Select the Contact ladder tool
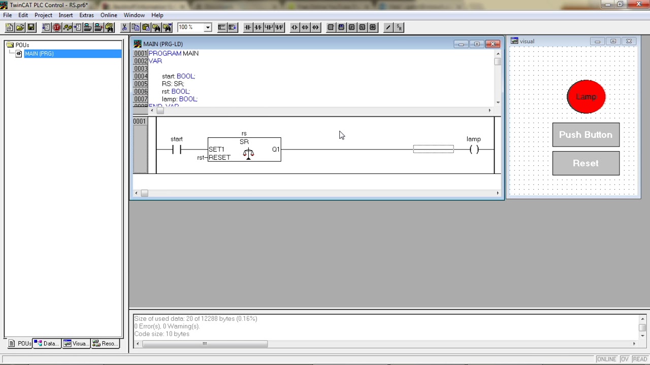The image size is (650, 365). 248,27
